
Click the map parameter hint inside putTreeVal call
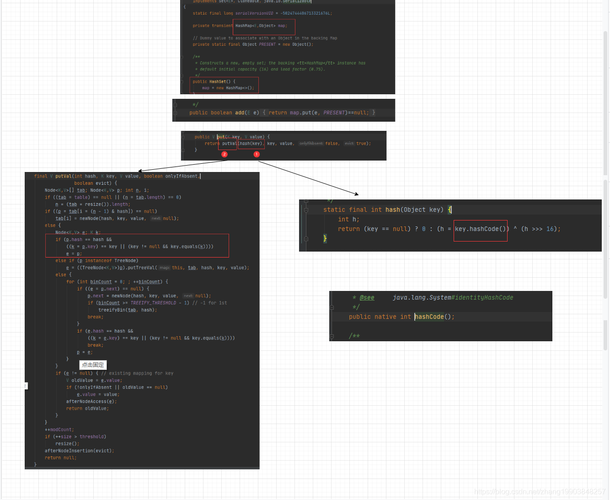click(x=165, y=268)
